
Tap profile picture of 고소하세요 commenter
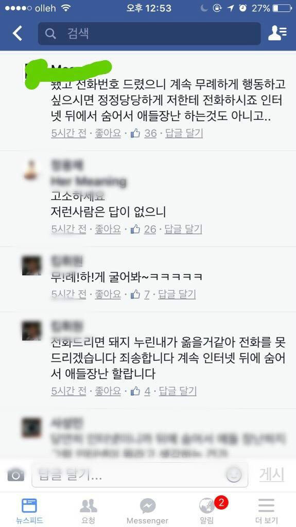(x=31, y=170)
